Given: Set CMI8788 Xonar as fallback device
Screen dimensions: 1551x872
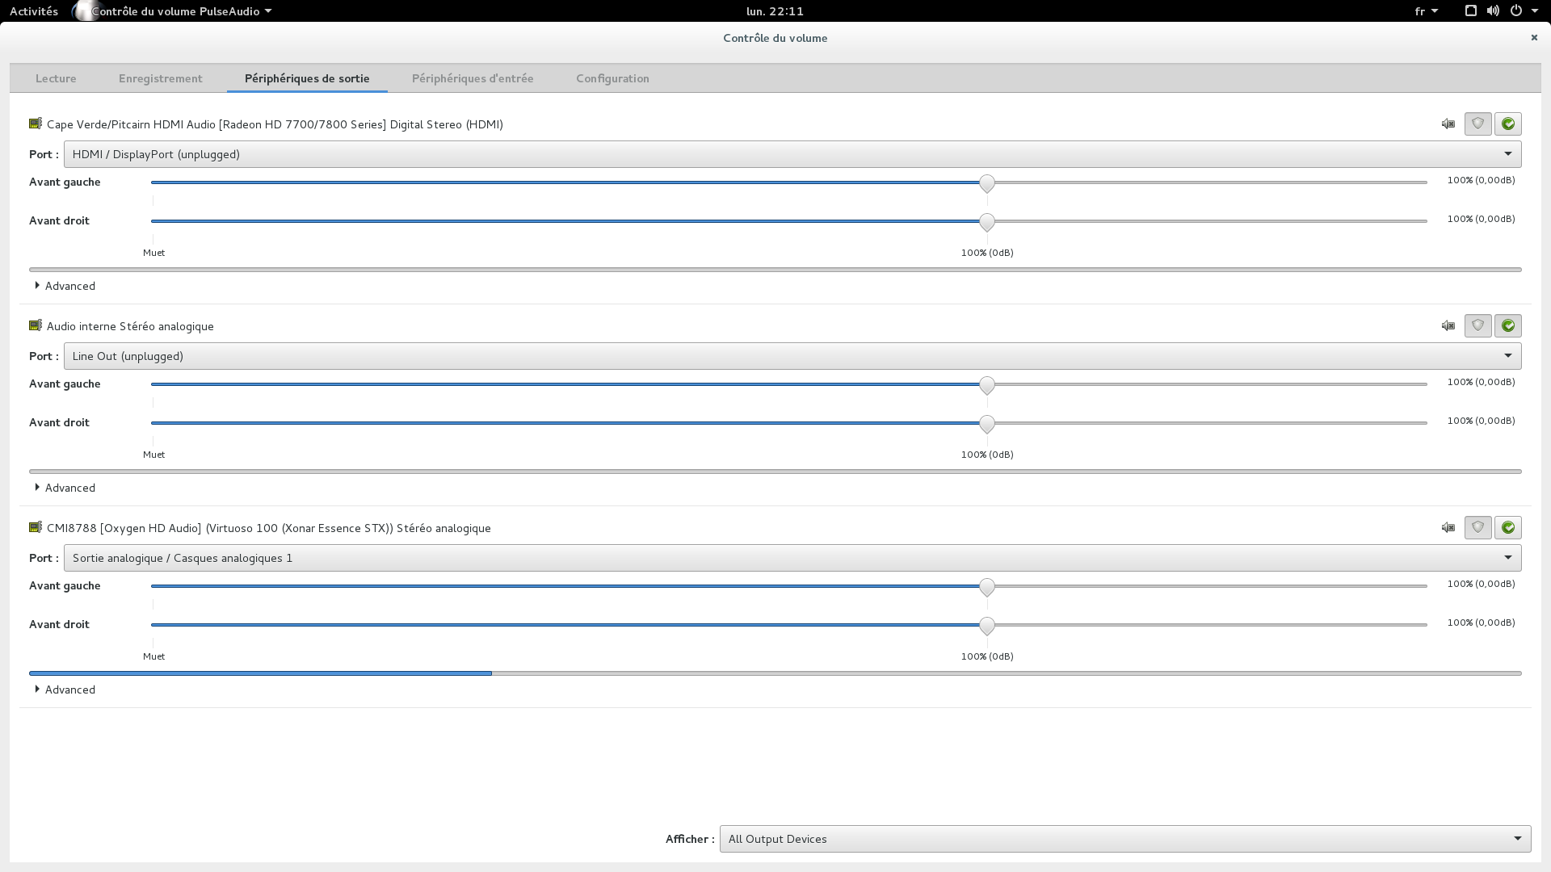Looking at the screenshot, I should pyautogui.click(x=1507, y=527).
